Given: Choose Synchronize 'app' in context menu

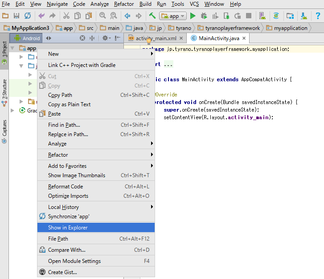Looking at the screenshot, I should [x=96, y=217].
